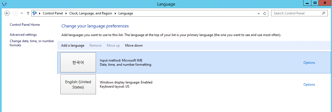This screenshot has height=112, width=332.
Task: Click the Search Control Panel field
Action: 297,13
